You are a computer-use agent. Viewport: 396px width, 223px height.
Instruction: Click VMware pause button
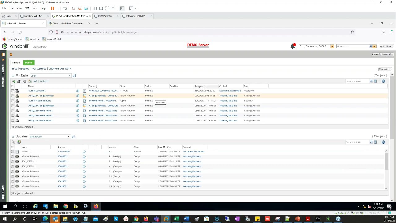pos(53,8)
